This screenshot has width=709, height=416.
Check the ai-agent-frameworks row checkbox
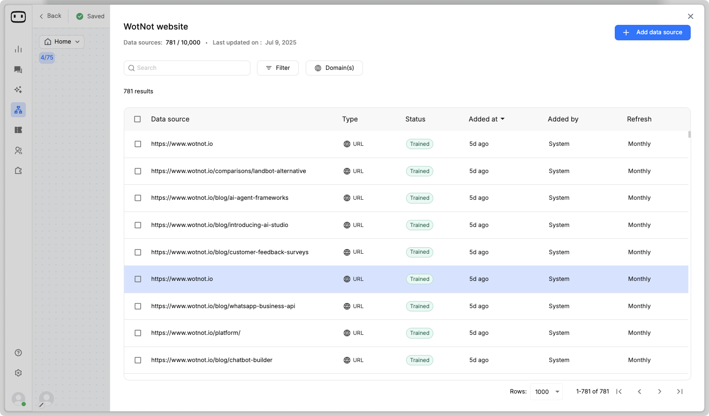[138, 198]
